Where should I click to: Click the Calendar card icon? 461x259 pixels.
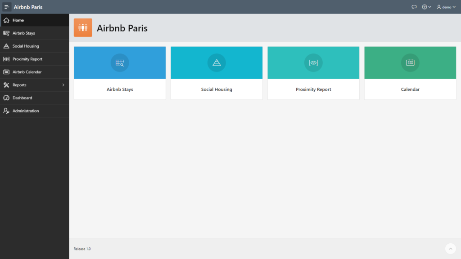pyautogui.click(x=410, y=63)
